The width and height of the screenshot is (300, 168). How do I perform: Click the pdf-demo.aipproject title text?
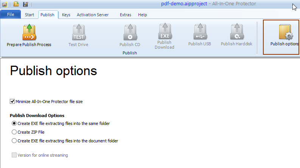184,4
